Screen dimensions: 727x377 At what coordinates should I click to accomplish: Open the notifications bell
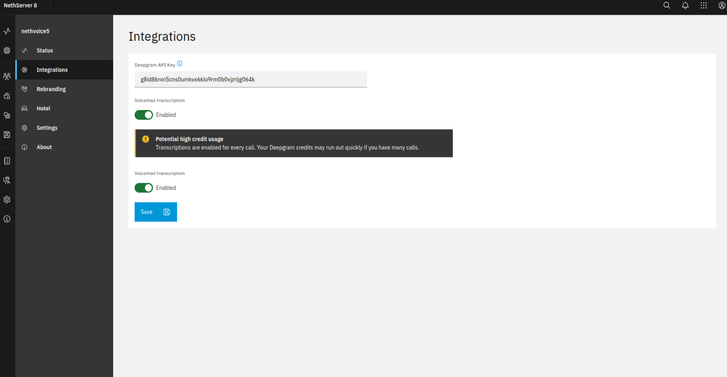pyautogui.click(x=685, y=6)
